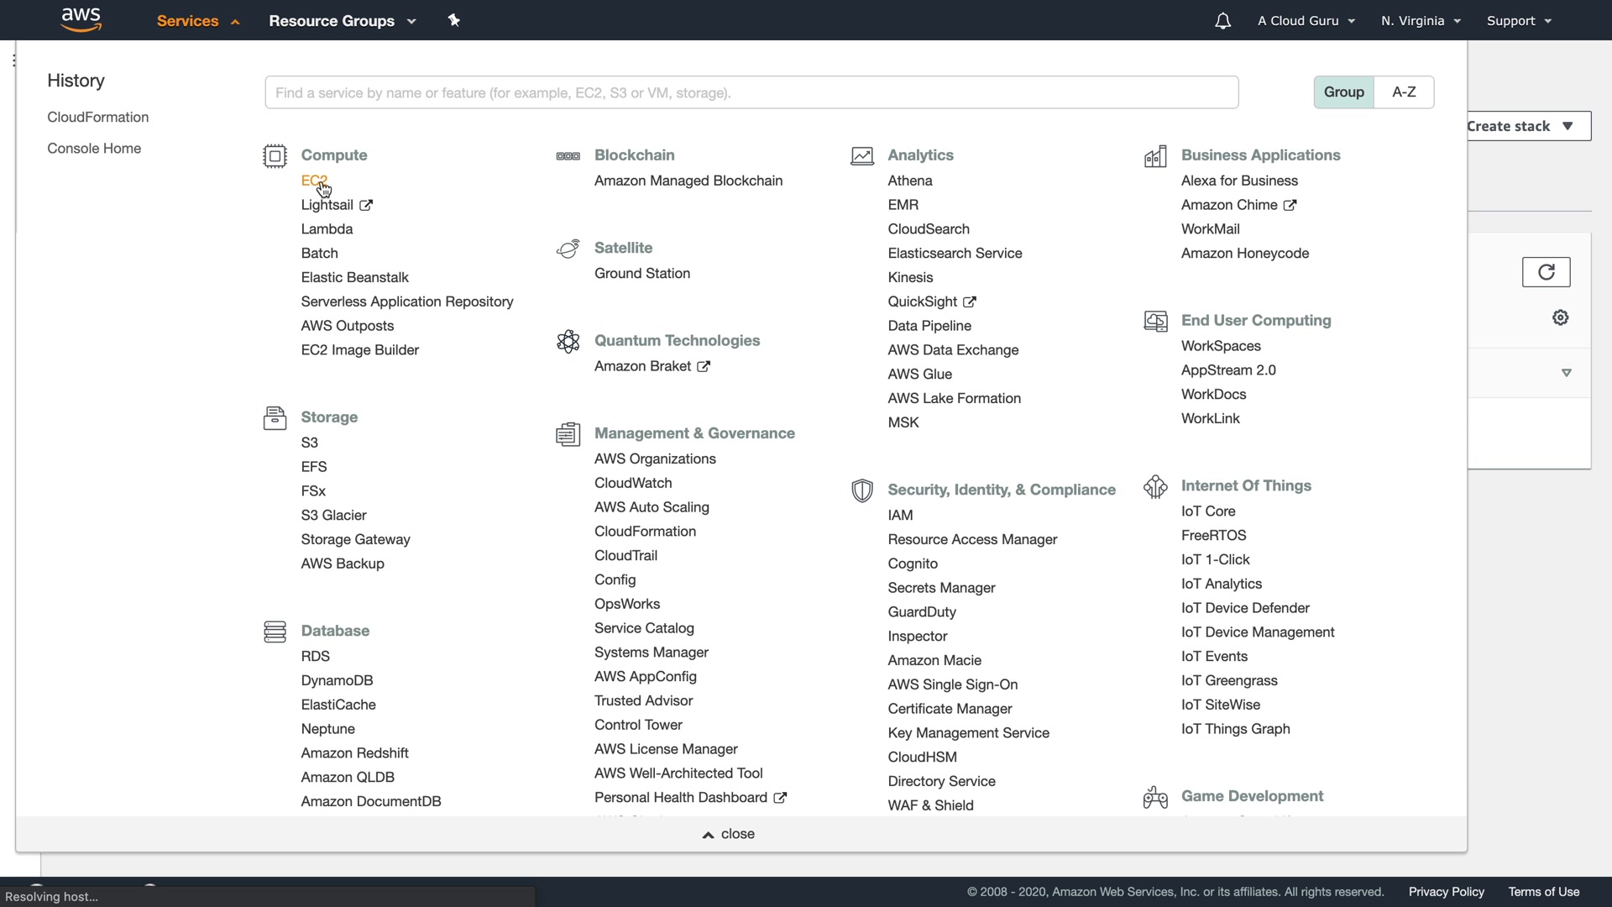Open the N. Virginia region dropdown
This screenshot has width=1612, height=907.
[1421, 21]
